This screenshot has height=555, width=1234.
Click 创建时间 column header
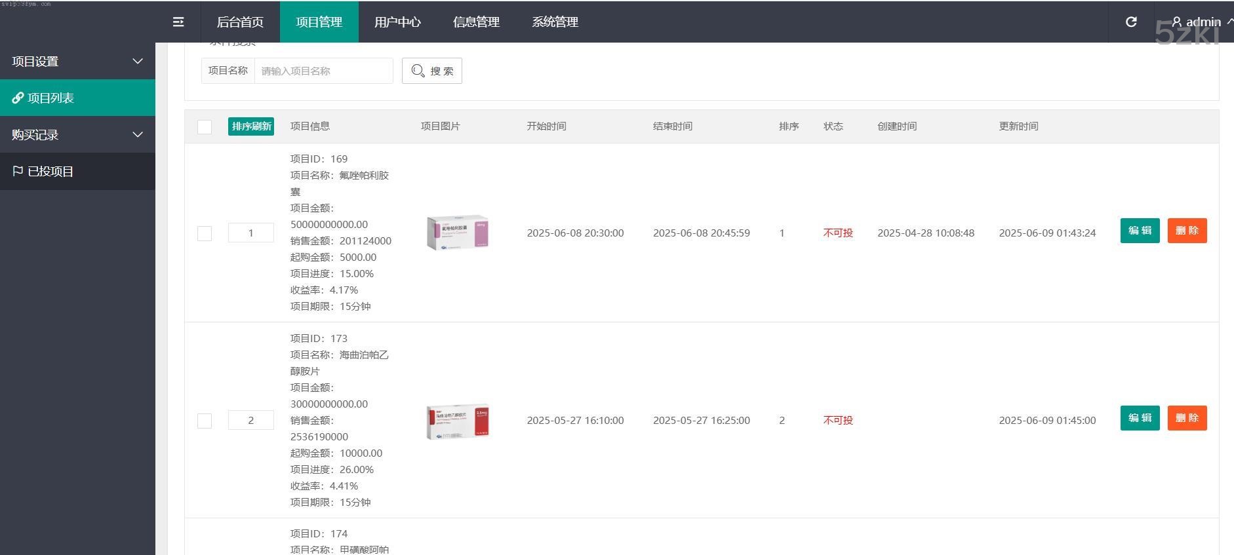point(897,126)
